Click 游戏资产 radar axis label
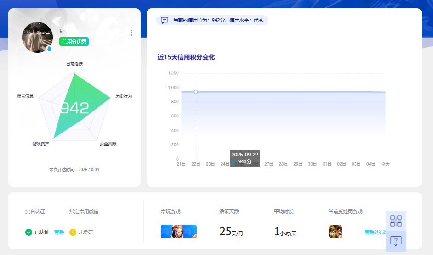Screen dimensions: 433x255 (x=40, y=144)
